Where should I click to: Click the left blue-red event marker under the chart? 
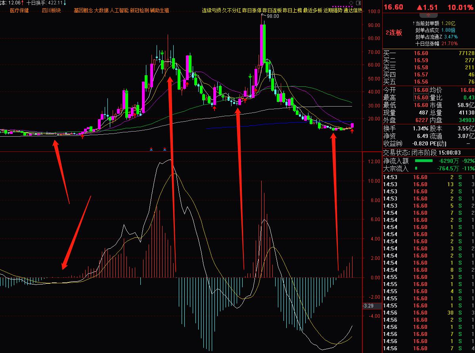point(151,149)
